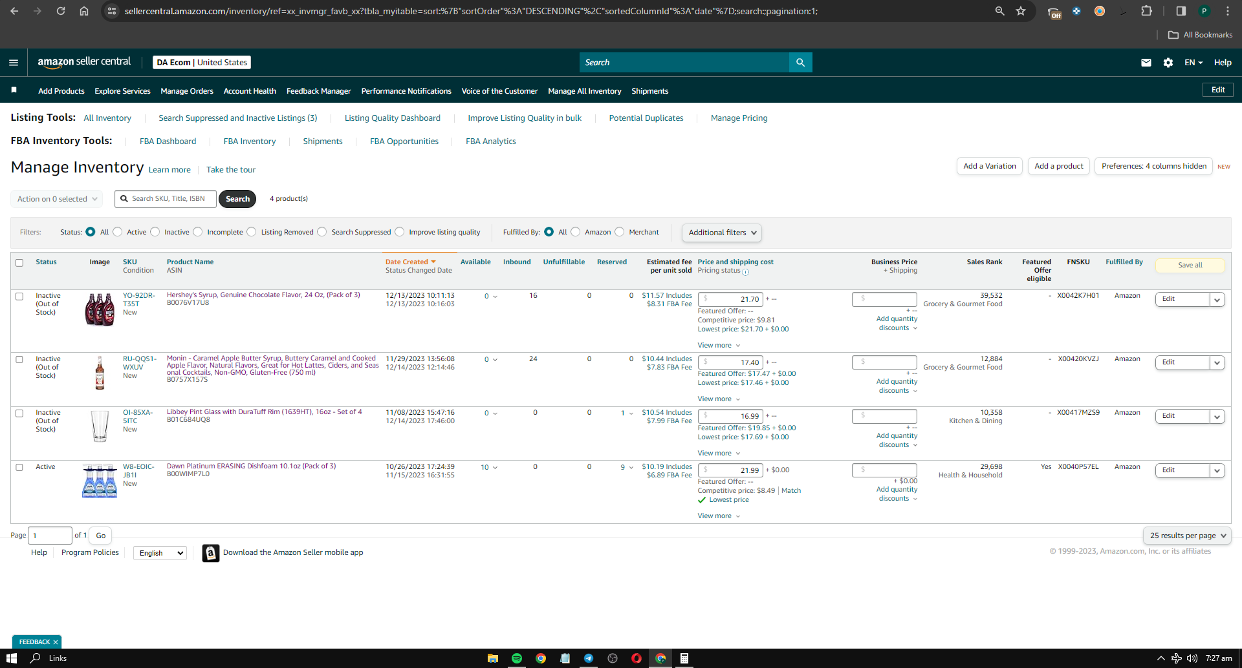The width and height of the screenshot is (1242, 668).
Task: Open the hamburger navigation menu
Action: tap(14, 63)
